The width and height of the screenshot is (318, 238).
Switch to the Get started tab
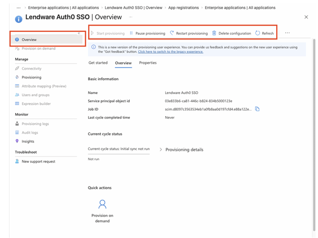(x=98, y=63)
